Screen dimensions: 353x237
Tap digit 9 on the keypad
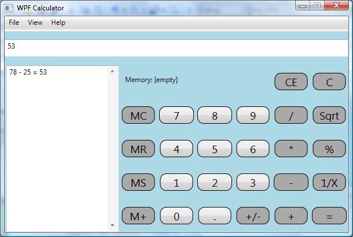pos(253,115)
